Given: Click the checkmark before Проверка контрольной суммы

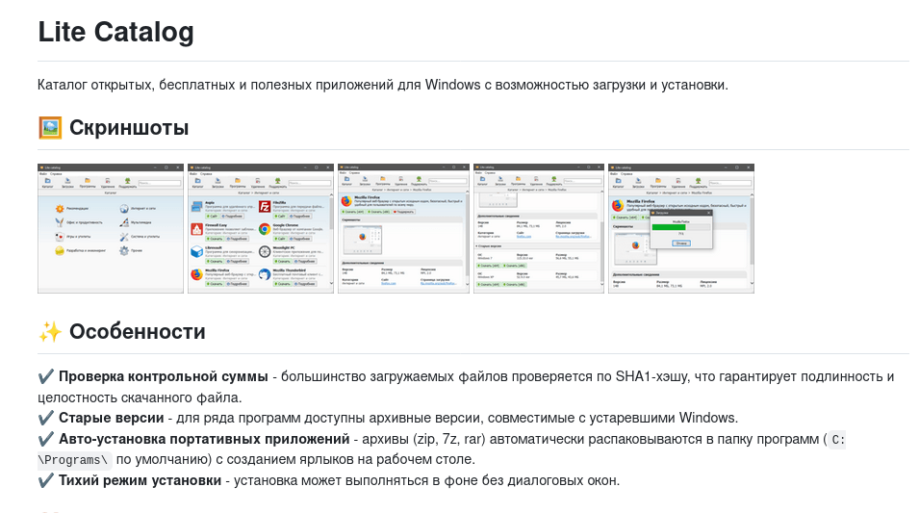Looking at the screenshot, I should point(46,376).
